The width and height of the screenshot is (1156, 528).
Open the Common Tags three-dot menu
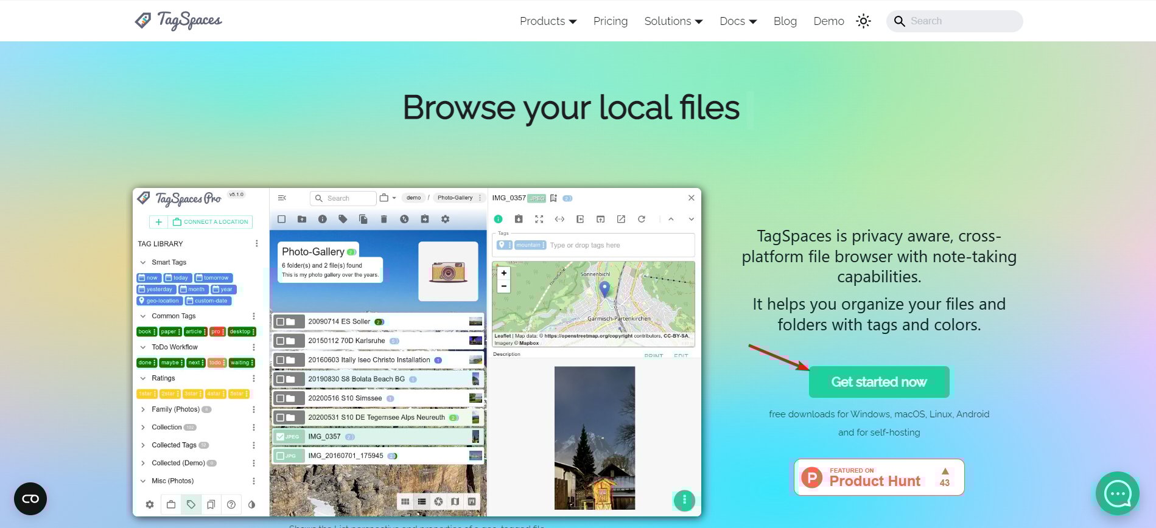[x=254, y=316]
